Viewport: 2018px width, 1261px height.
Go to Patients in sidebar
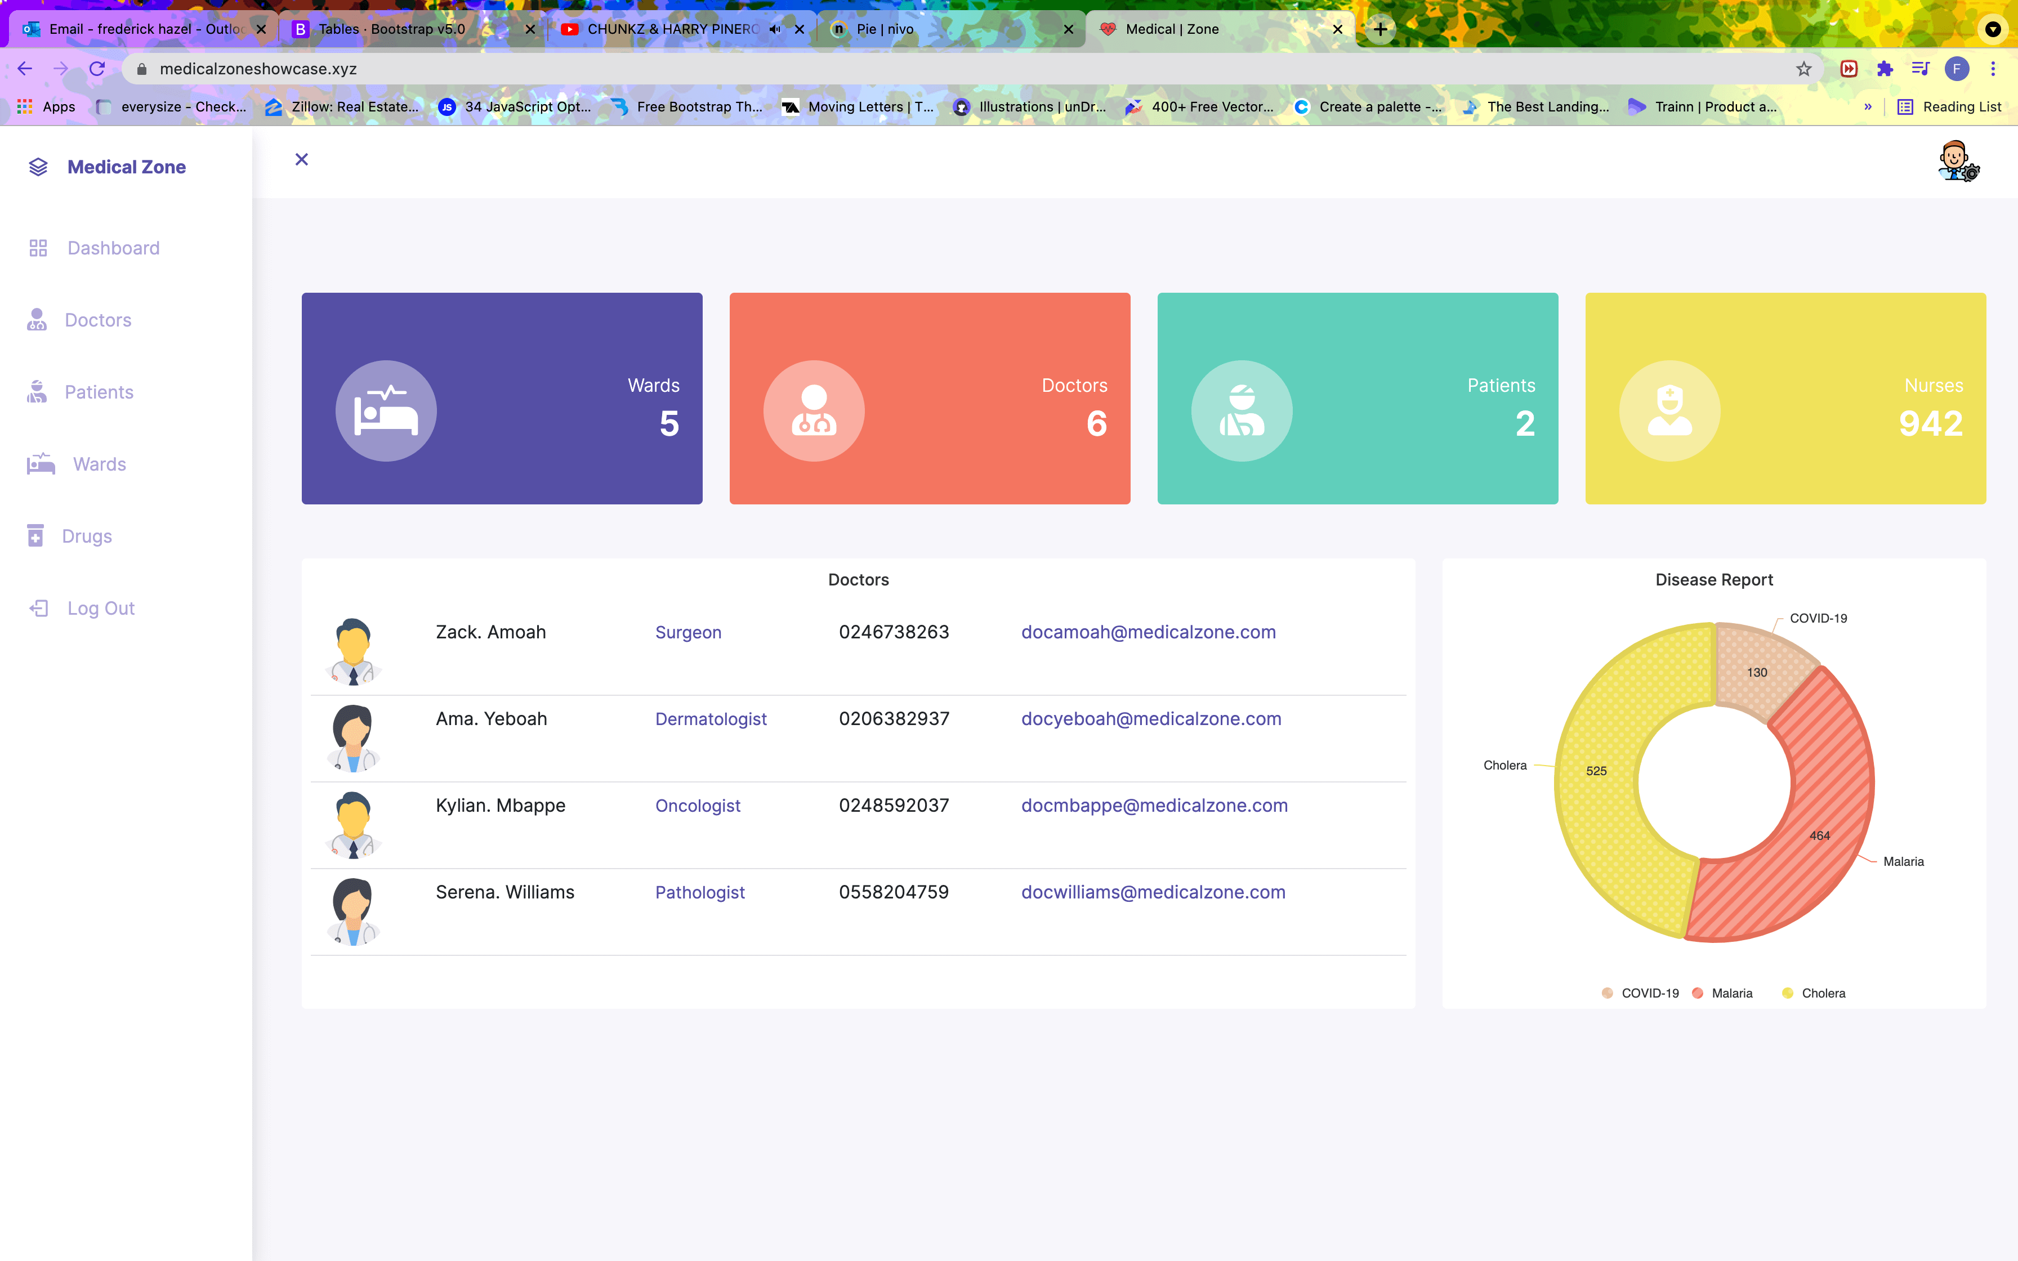pyautogui.click(x=99, y=392)
